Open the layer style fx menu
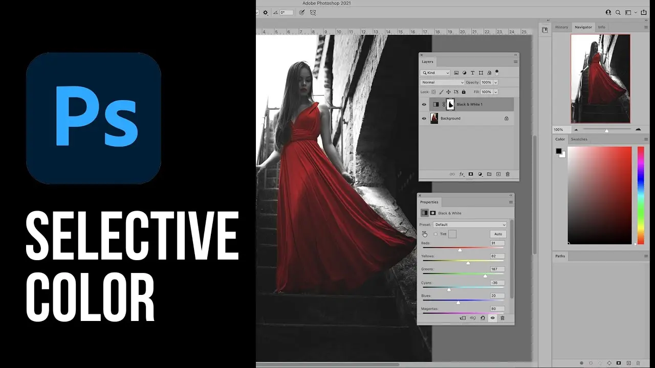This screenshot has width=655, height=368. click(x=462, y=174)
